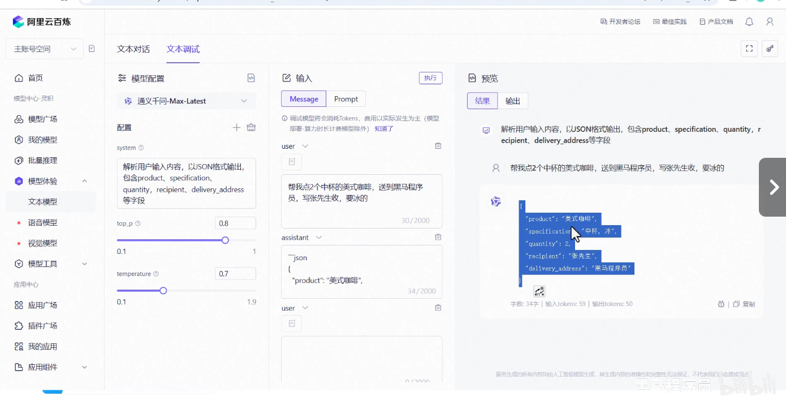
Task: Click in the assistant message box
Action: 362,272
